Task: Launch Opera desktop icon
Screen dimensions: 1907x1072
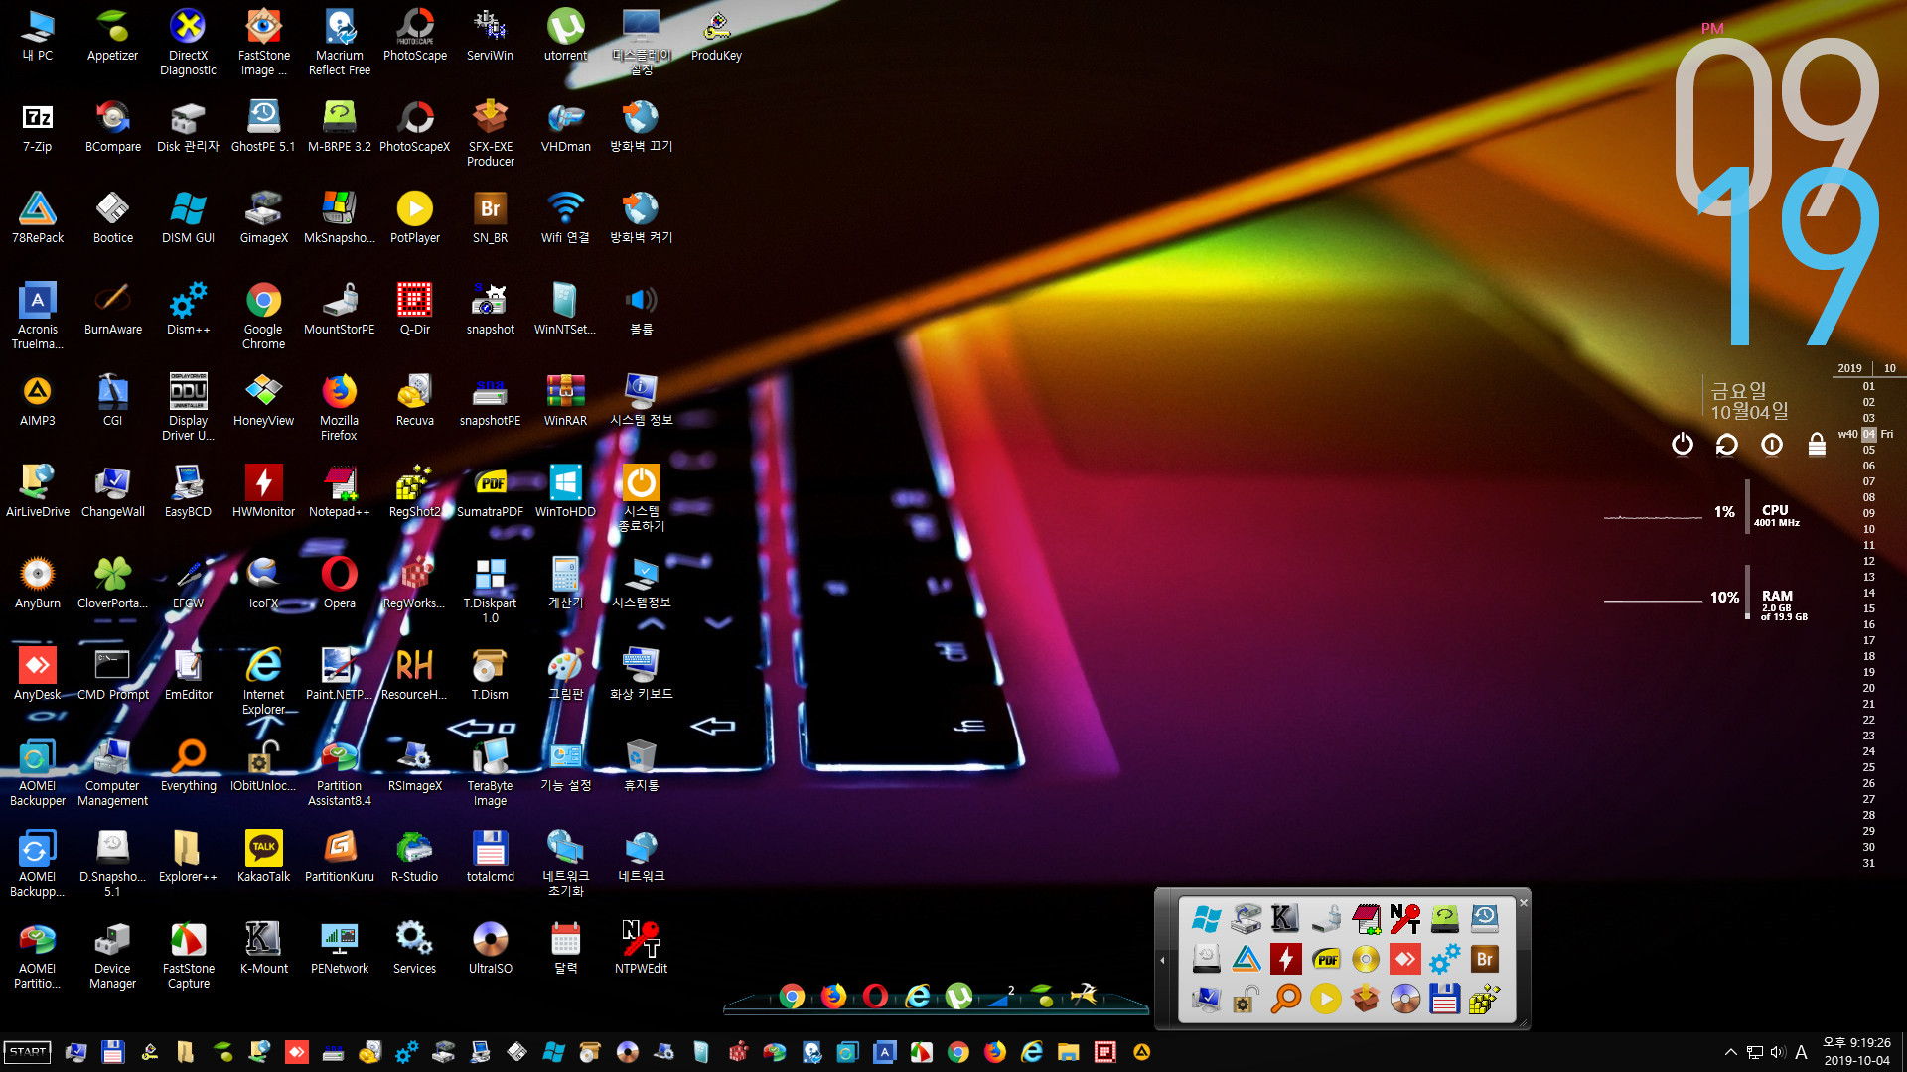Action: (339, 584)
